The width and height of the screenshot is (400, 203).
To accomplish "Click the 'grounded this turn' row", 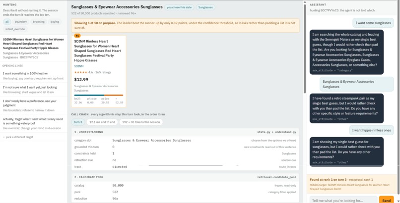I will (185, 147).
